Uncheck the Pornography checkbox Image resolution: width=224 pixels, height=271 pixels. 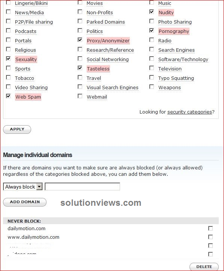point(152,30)
